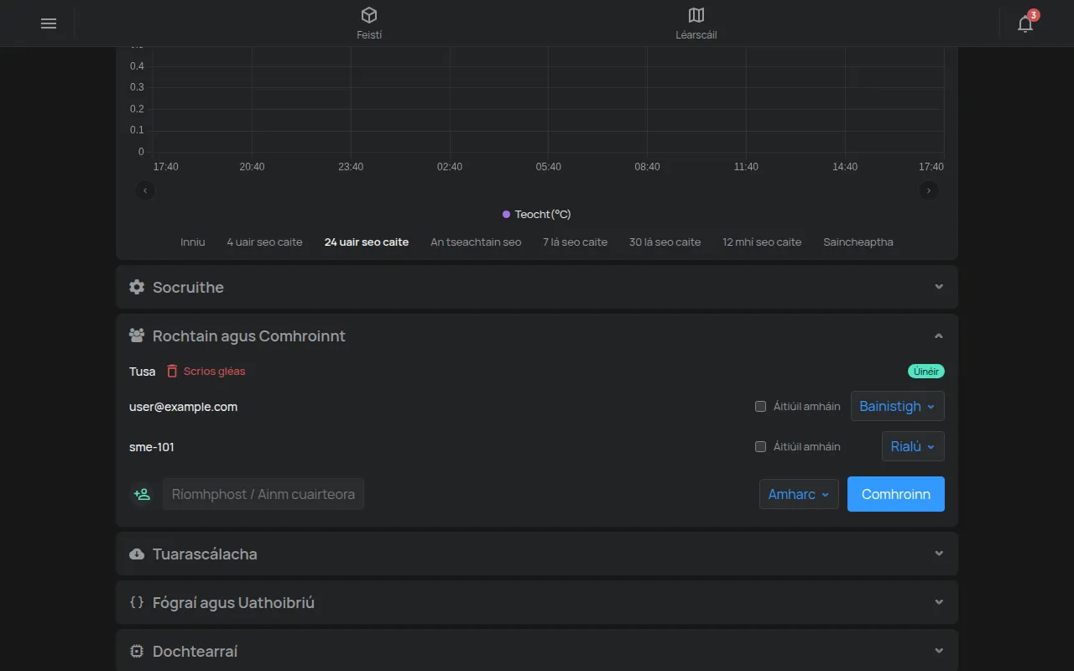
Task: Select the Inniu time range
Action: coord(193,242)
